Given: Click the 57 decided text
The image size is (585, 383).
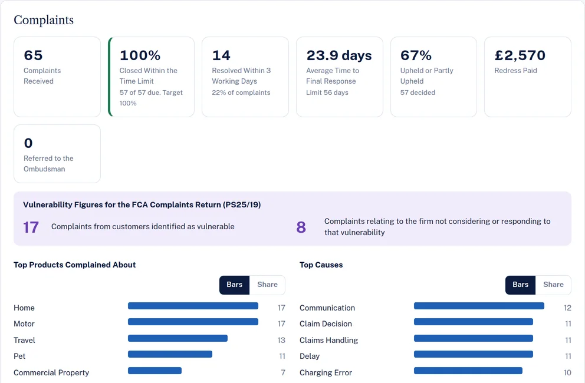Looking at the screenshot, I should (418, 93).
